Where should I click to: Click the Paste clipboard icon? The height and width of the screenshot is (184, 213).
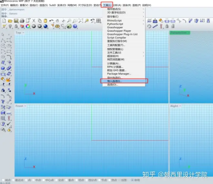[x=46, y=21]
